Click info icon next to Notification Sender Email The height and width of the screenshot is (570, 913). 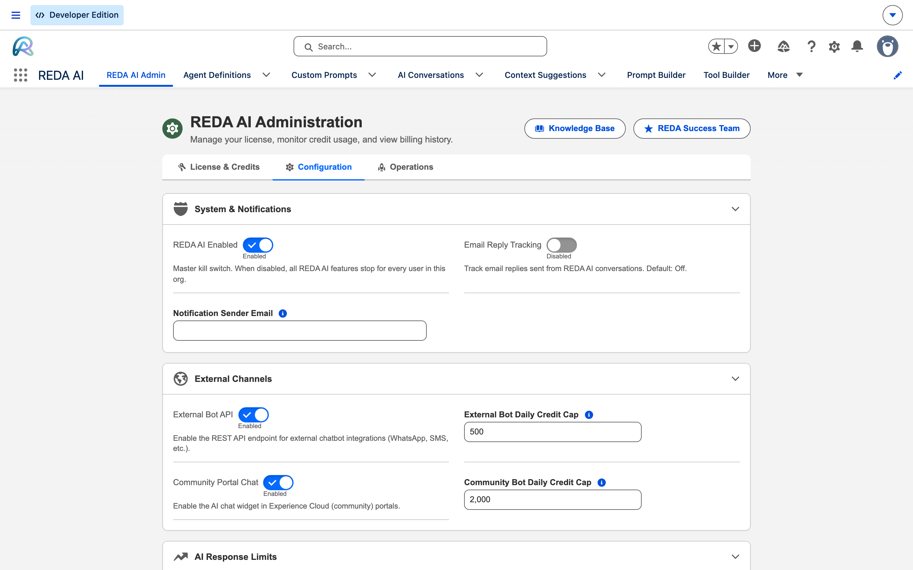[x=282, y=313]
